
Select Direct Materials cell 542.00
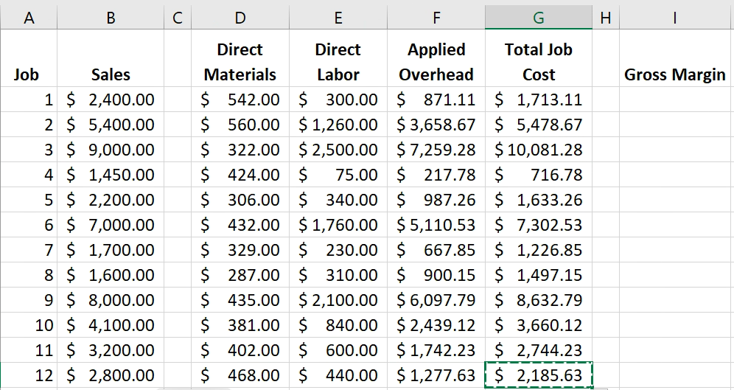click(240, 100)
